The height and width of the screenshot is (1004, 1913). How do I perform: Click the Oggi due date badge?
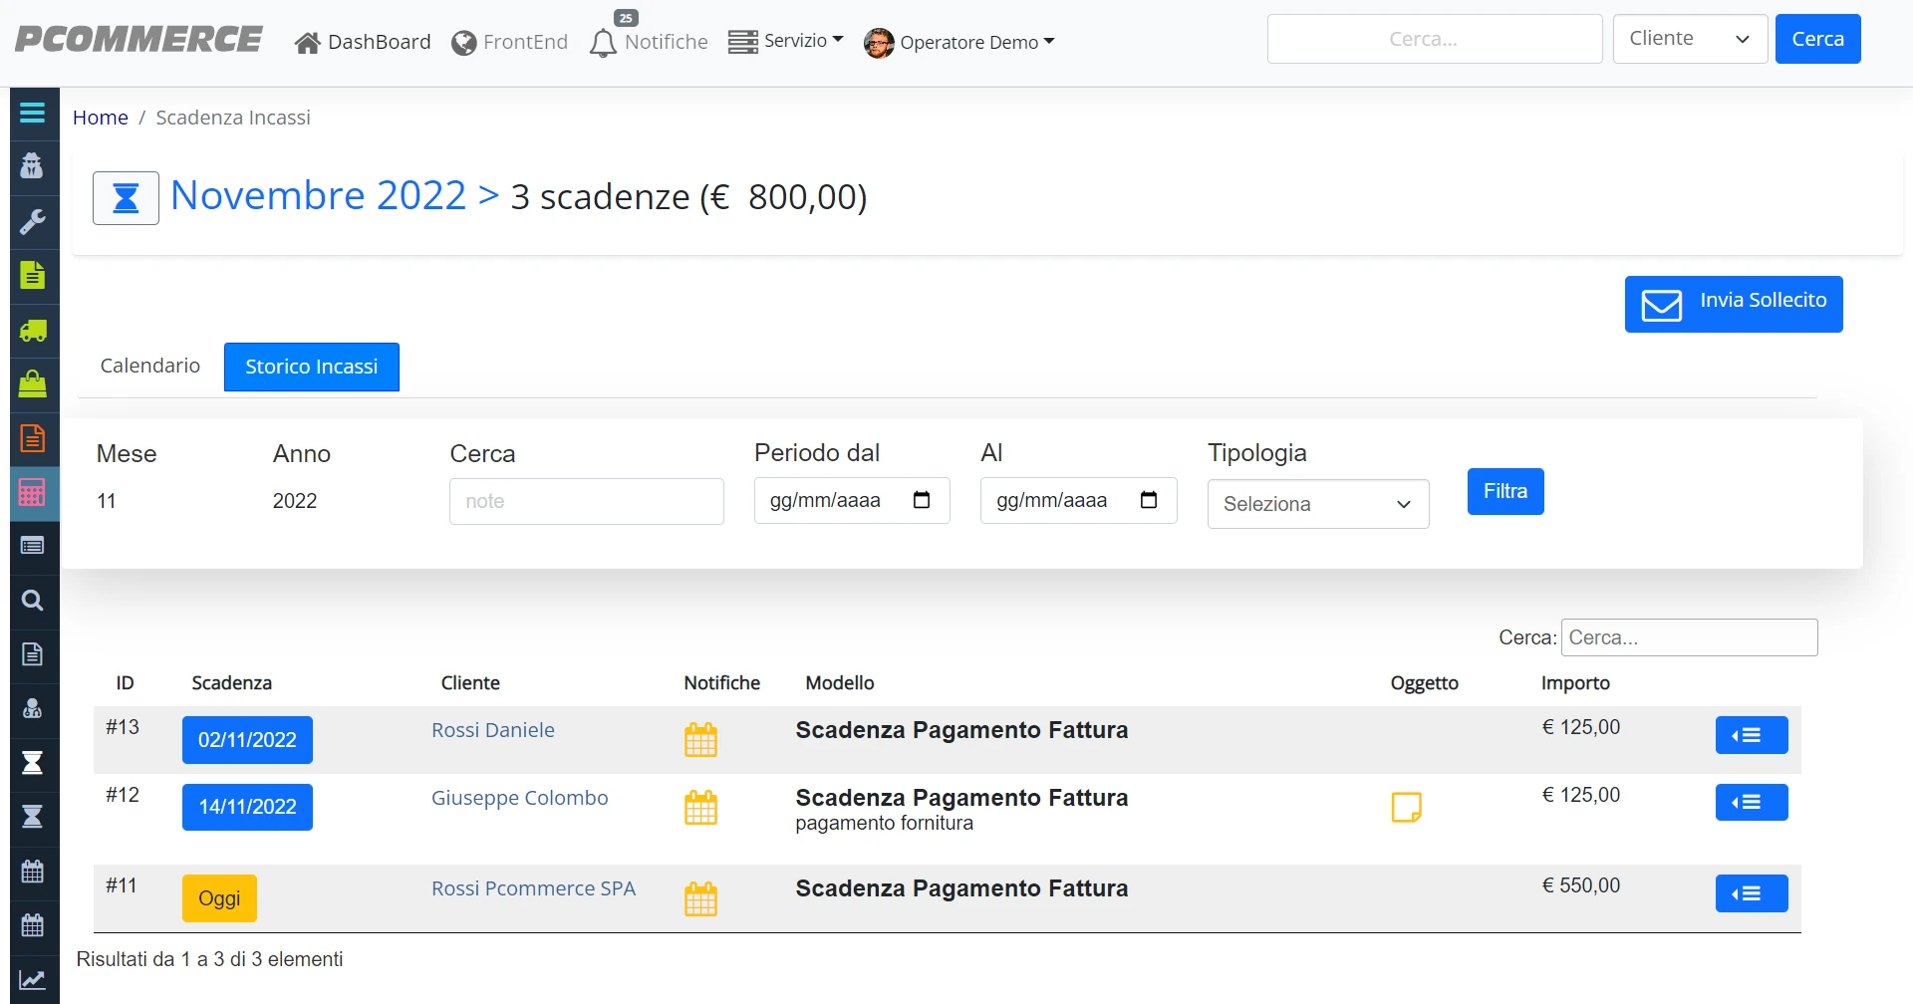[219, 898]
